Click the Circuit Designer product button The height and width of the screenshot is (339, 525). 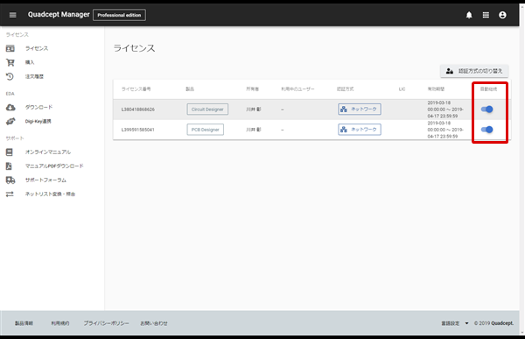207,109
